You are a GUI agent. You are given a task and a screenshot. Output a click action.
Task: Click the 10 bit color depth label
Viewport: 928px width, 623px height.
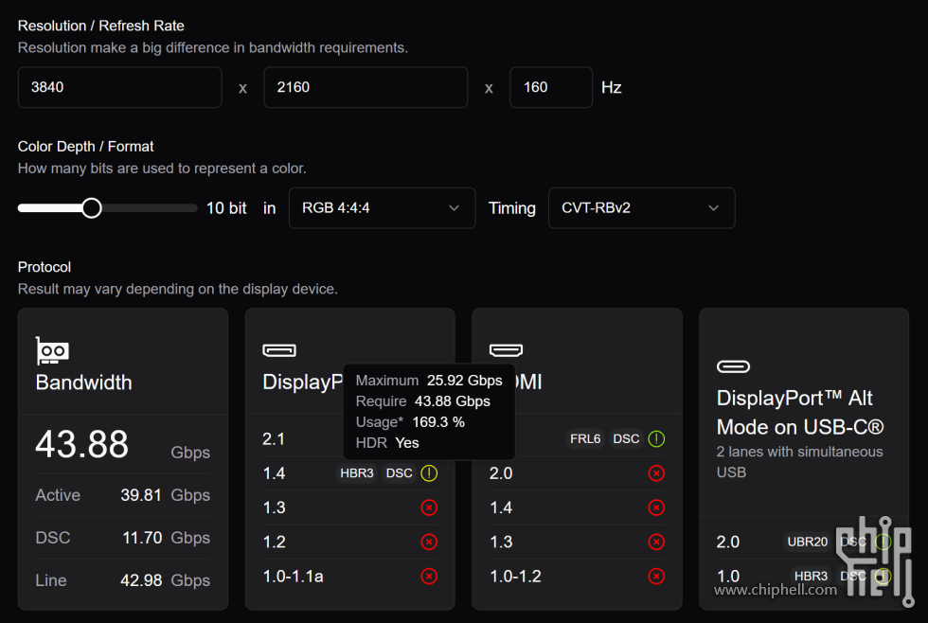pos(226,208)
